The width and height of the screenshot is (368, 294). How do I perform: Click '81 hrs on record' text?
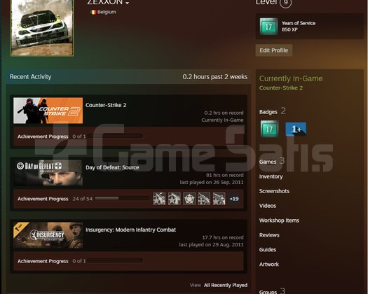click(x=224, y=175)
